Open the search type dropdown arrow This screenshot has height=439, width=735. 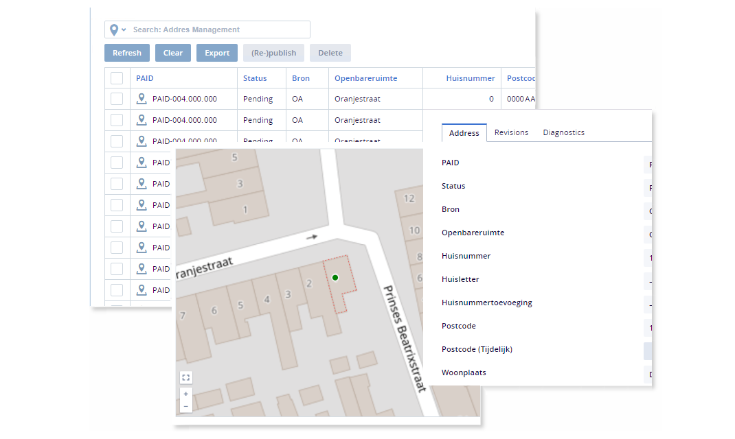[124, 29]
